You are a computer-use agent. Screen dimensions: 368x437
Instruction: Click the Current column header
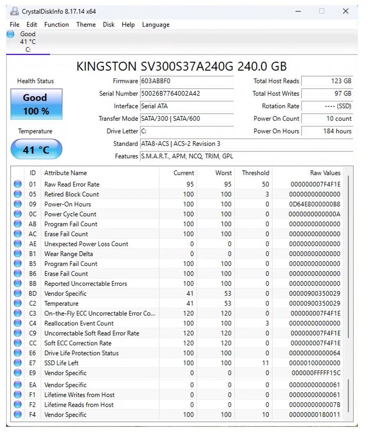coord(178,173)
